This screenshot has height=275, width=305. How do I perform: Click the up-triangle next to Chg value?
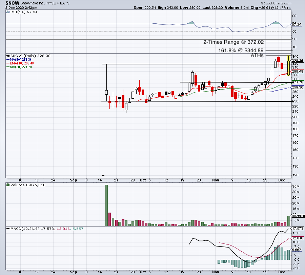[x=290, y=8]
